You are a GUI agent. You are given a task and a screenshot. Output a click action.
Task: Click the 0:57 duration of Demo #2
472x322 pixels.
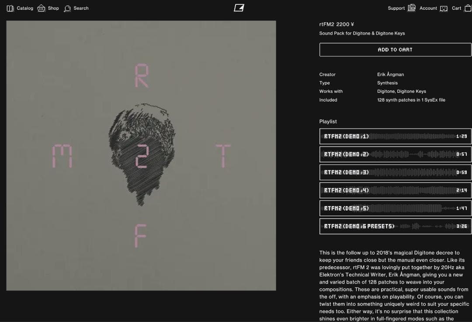click(462, 154)
